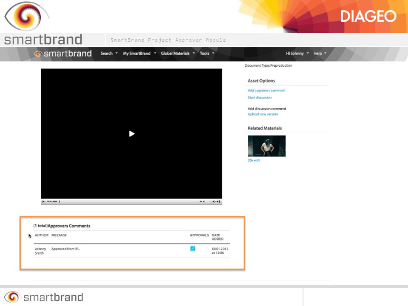Click the video seek position marker in player bar

(59, 201)
